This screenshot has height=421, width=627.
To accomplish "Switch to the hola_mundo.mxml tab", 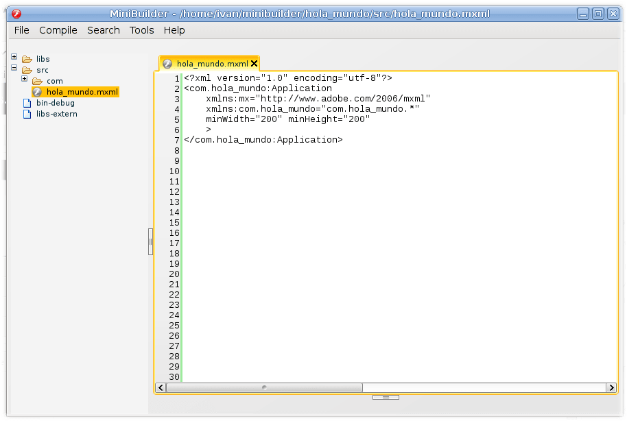I will pos(211,63).
